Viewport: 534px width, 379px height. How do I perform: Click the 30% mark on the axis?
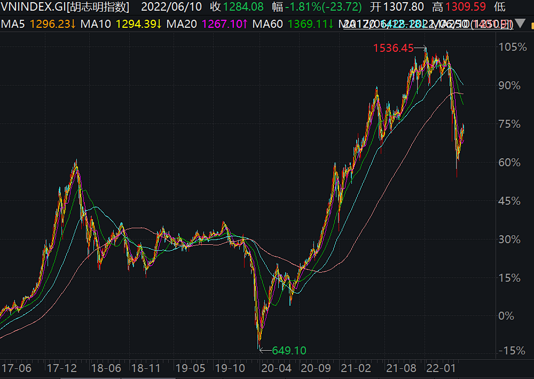509,239
